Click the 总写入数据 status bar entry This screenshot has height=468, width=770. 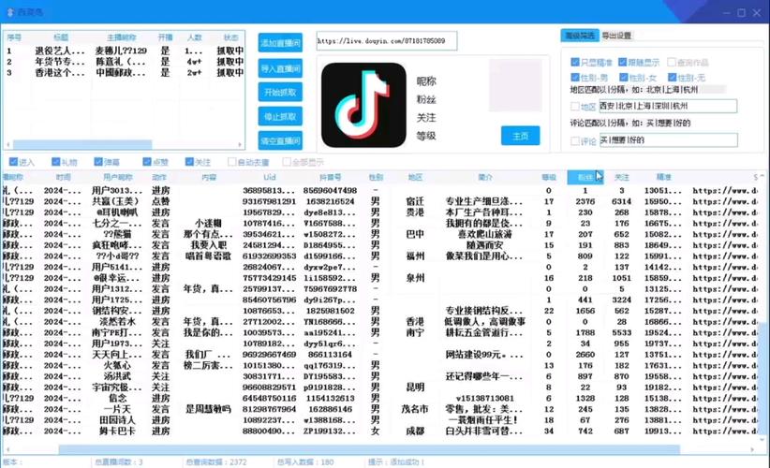tap(305, 462)
